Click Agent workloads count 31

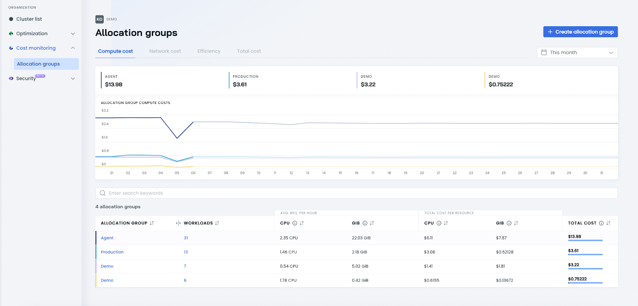[x=186, y=238]
